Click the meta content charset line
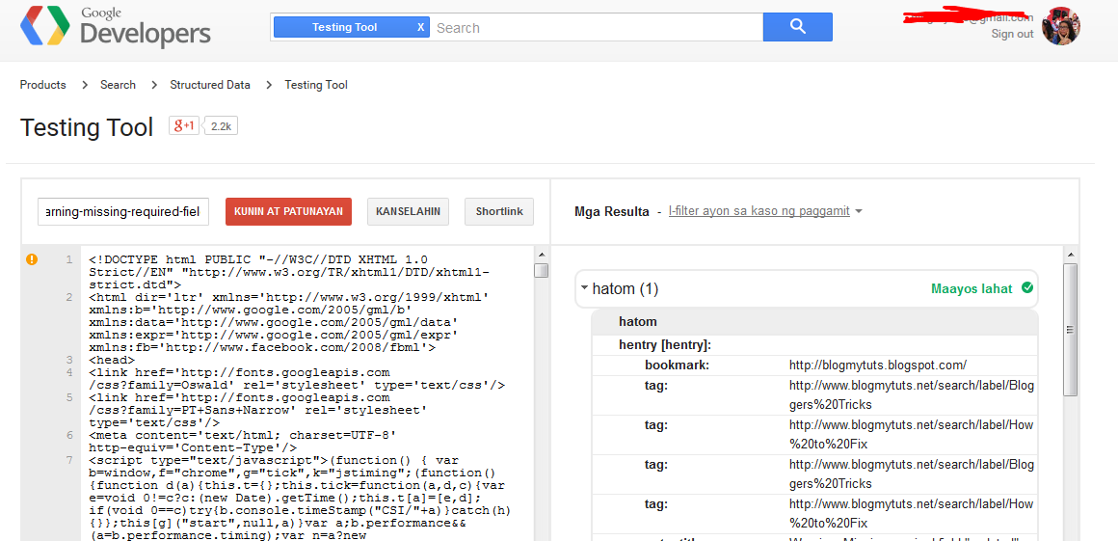The width and height of the screenshot is (1118, 541). (x=243, y=441)
